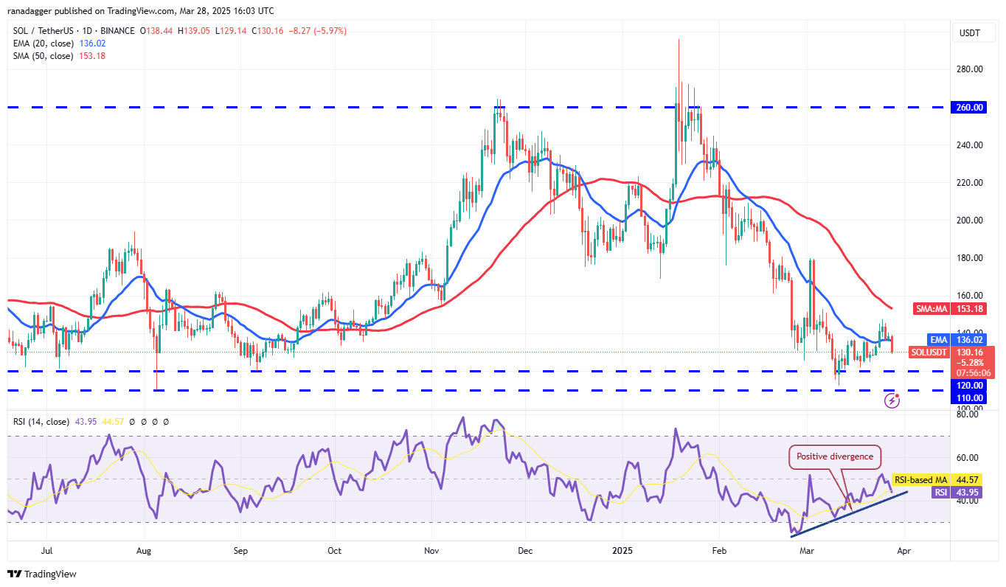Click the USDT currency label
Viewport: 1006px width, 587px height.
coord(968,32)
